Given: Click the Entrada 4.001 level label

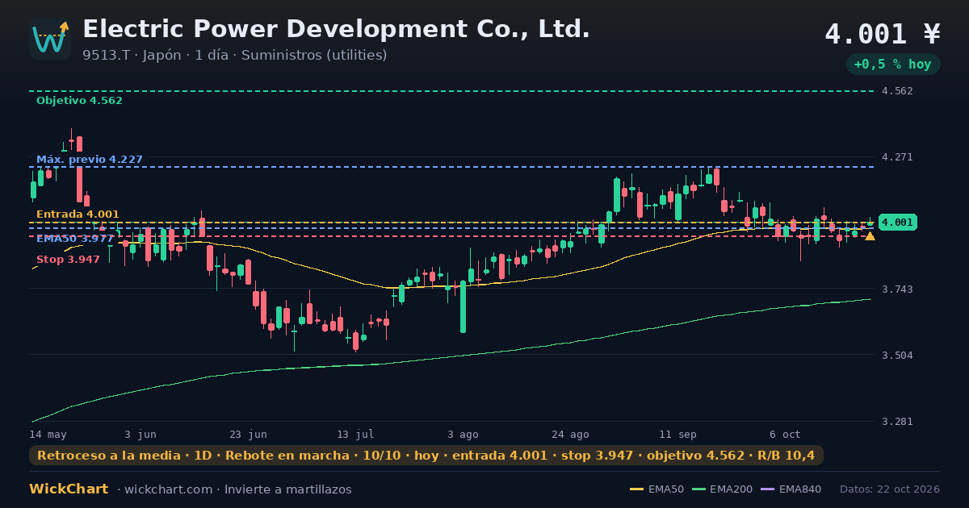Looking at the screenshot, I should (x=78, y=214).
